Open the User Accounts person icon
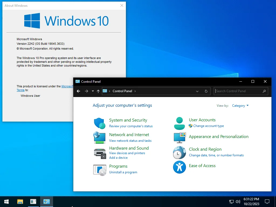This screenshot has width=276, height=207. [x=179, y=123]
